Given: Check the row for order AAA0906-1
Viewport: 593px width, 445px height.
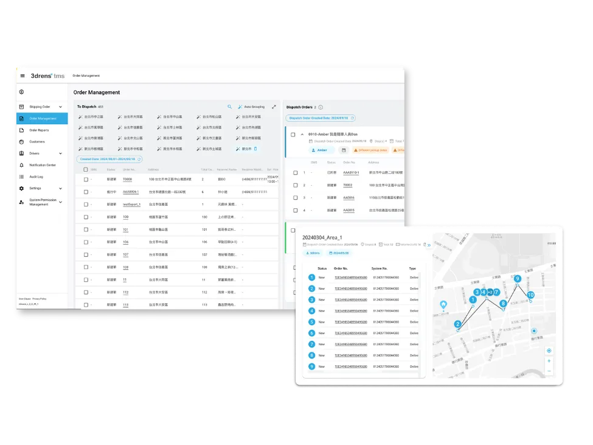Looking at the screenshot, I should tap(86, 192).
